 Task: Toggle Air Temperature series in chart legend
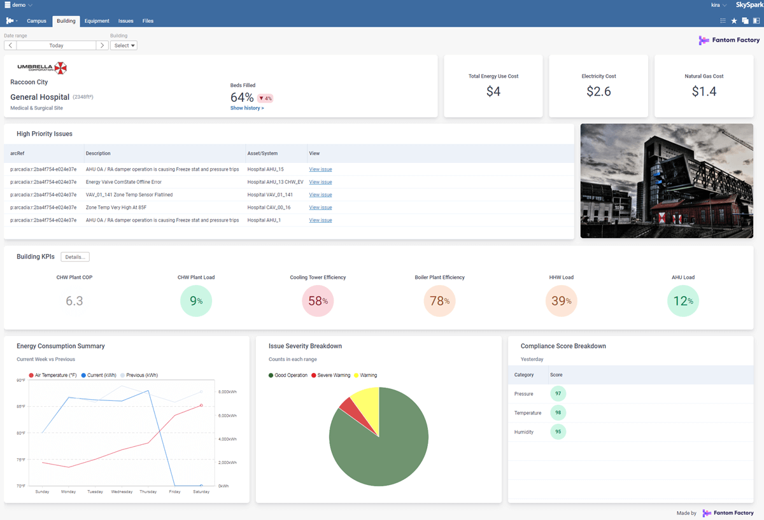53,376
